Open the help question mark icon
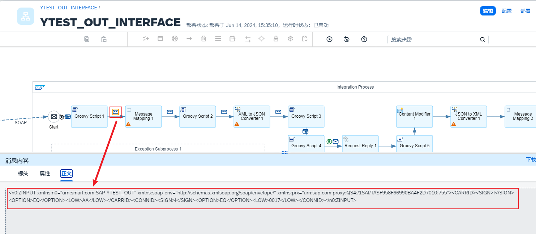The width and height of the screenshot is (536, 234). coord(364,39)
